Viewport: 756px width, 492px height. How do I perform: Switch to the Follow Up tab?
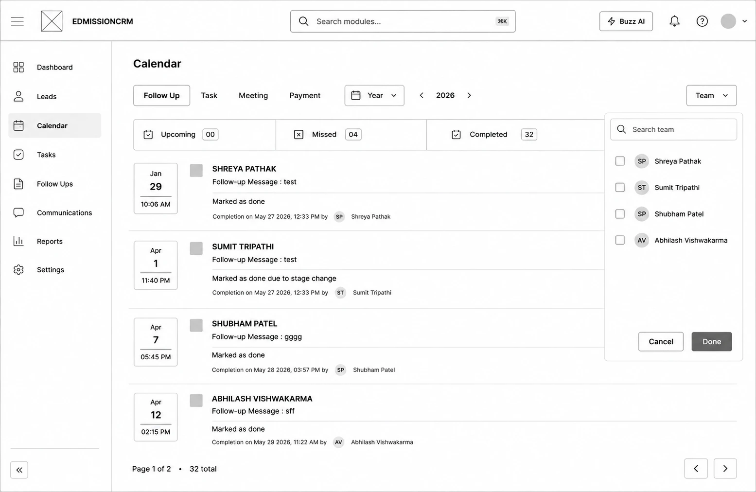tap(161, 95)
